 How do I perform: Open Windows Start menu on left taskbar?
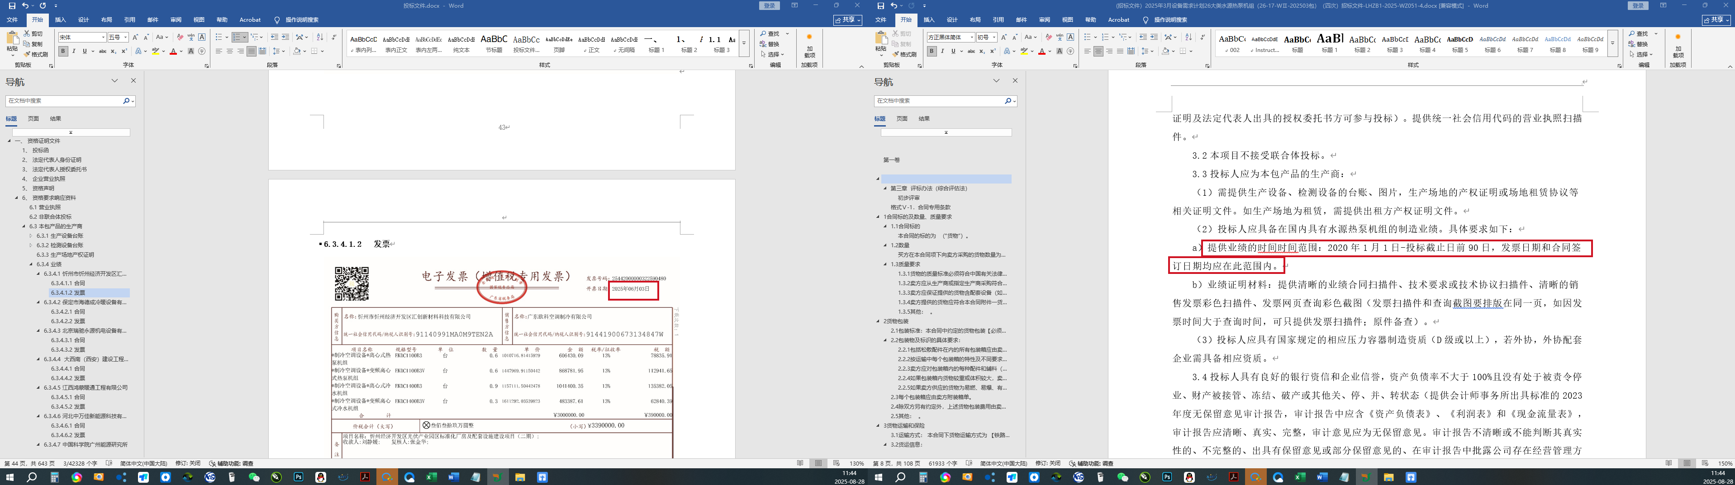tap(10, 478)
